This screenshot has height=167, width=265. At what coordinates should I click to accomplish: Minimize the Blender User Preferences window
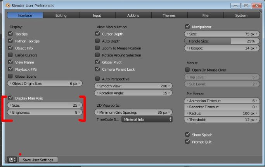236,6
